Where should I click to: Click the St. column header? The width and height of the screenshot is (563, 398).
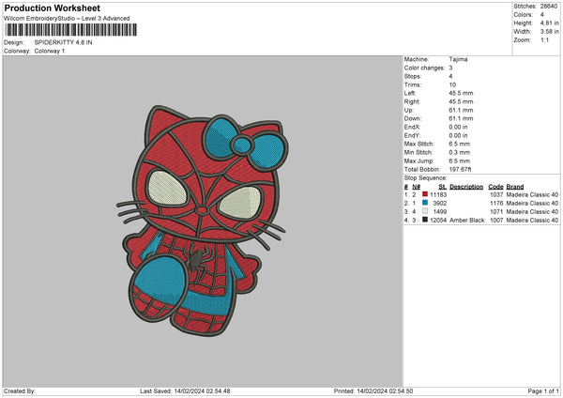(x=441, y=187)
